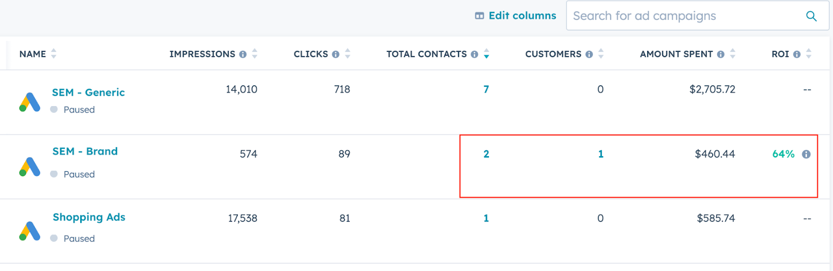Image resolution: width=833 pixels, height=271 pixels.
Task: Open the SEM - Brand campaign
Action: pyautogui.click(x=85, y=151)
